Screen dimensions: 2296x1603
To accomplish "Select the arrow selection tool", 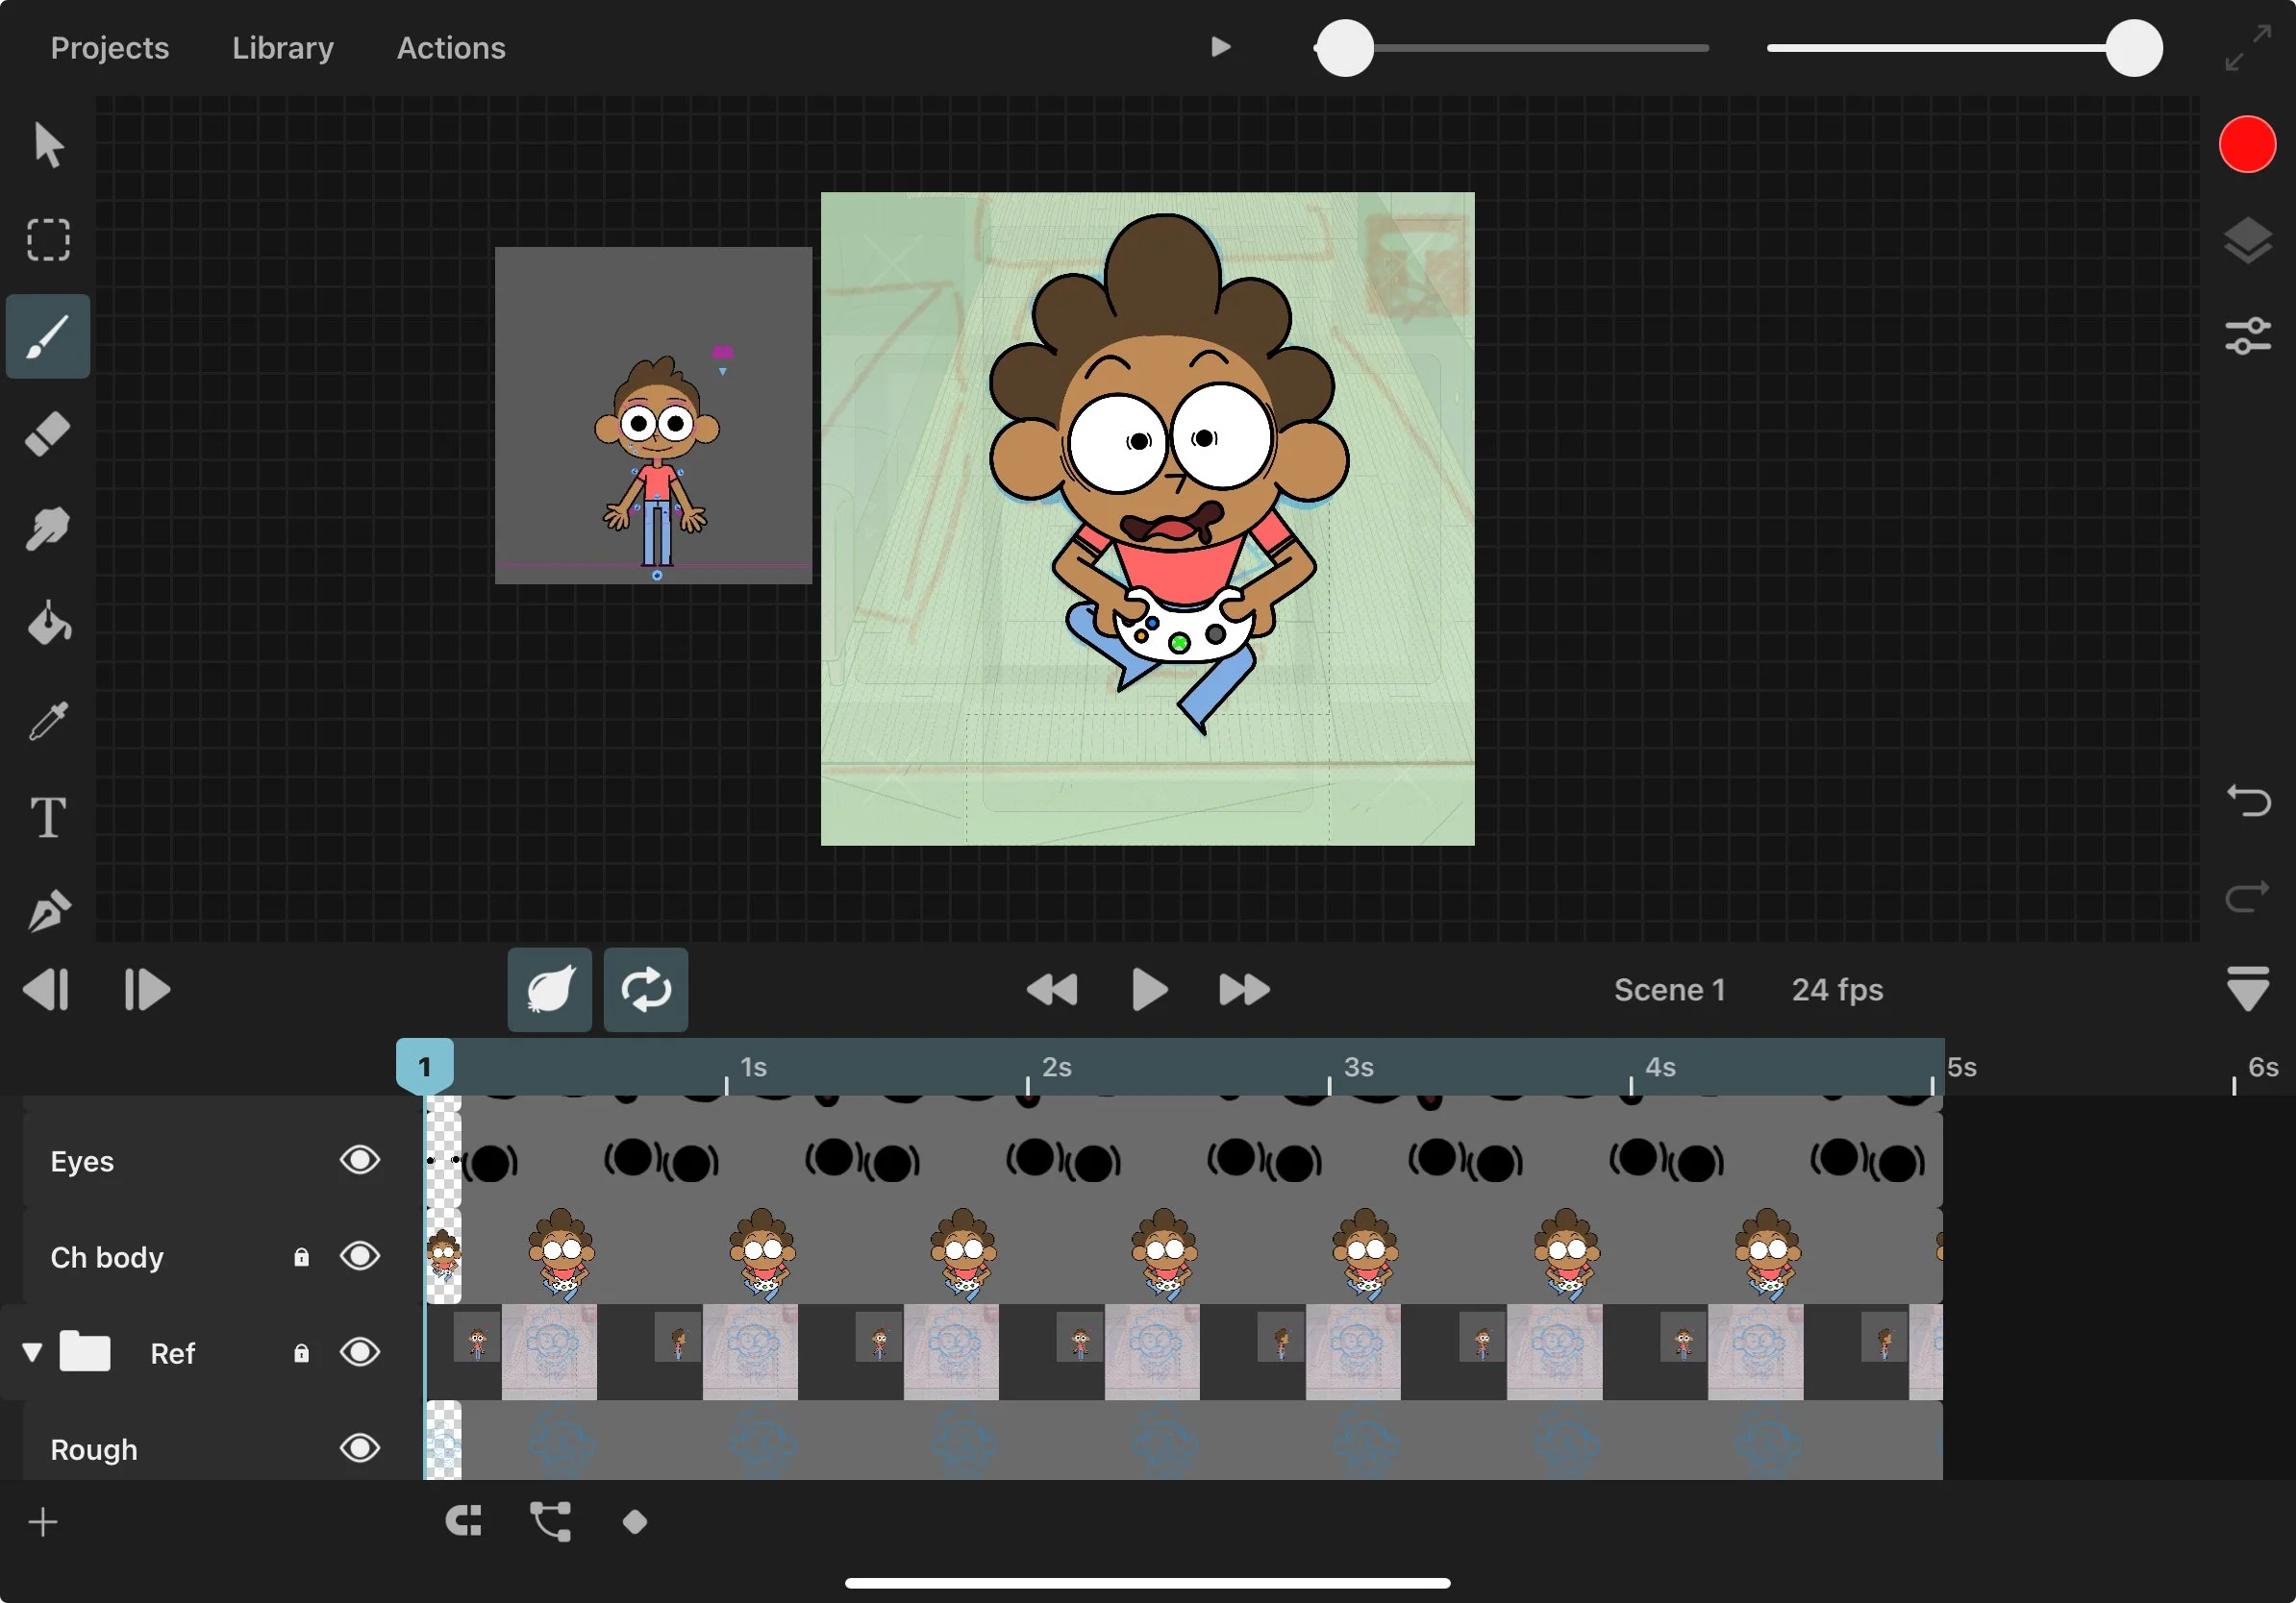I will [48, 146].
